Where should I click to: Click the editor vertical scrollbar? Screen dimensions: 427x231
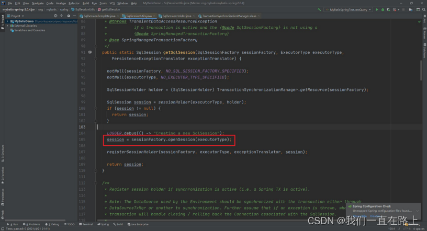click(x=421, y=70)
